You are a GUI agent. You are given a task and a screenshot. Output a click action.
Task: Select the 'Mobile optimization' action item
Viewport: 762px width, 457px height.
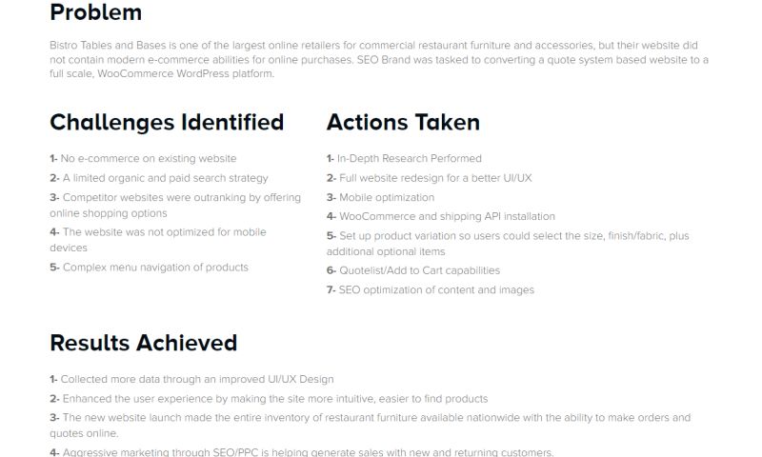coord(380,197)
